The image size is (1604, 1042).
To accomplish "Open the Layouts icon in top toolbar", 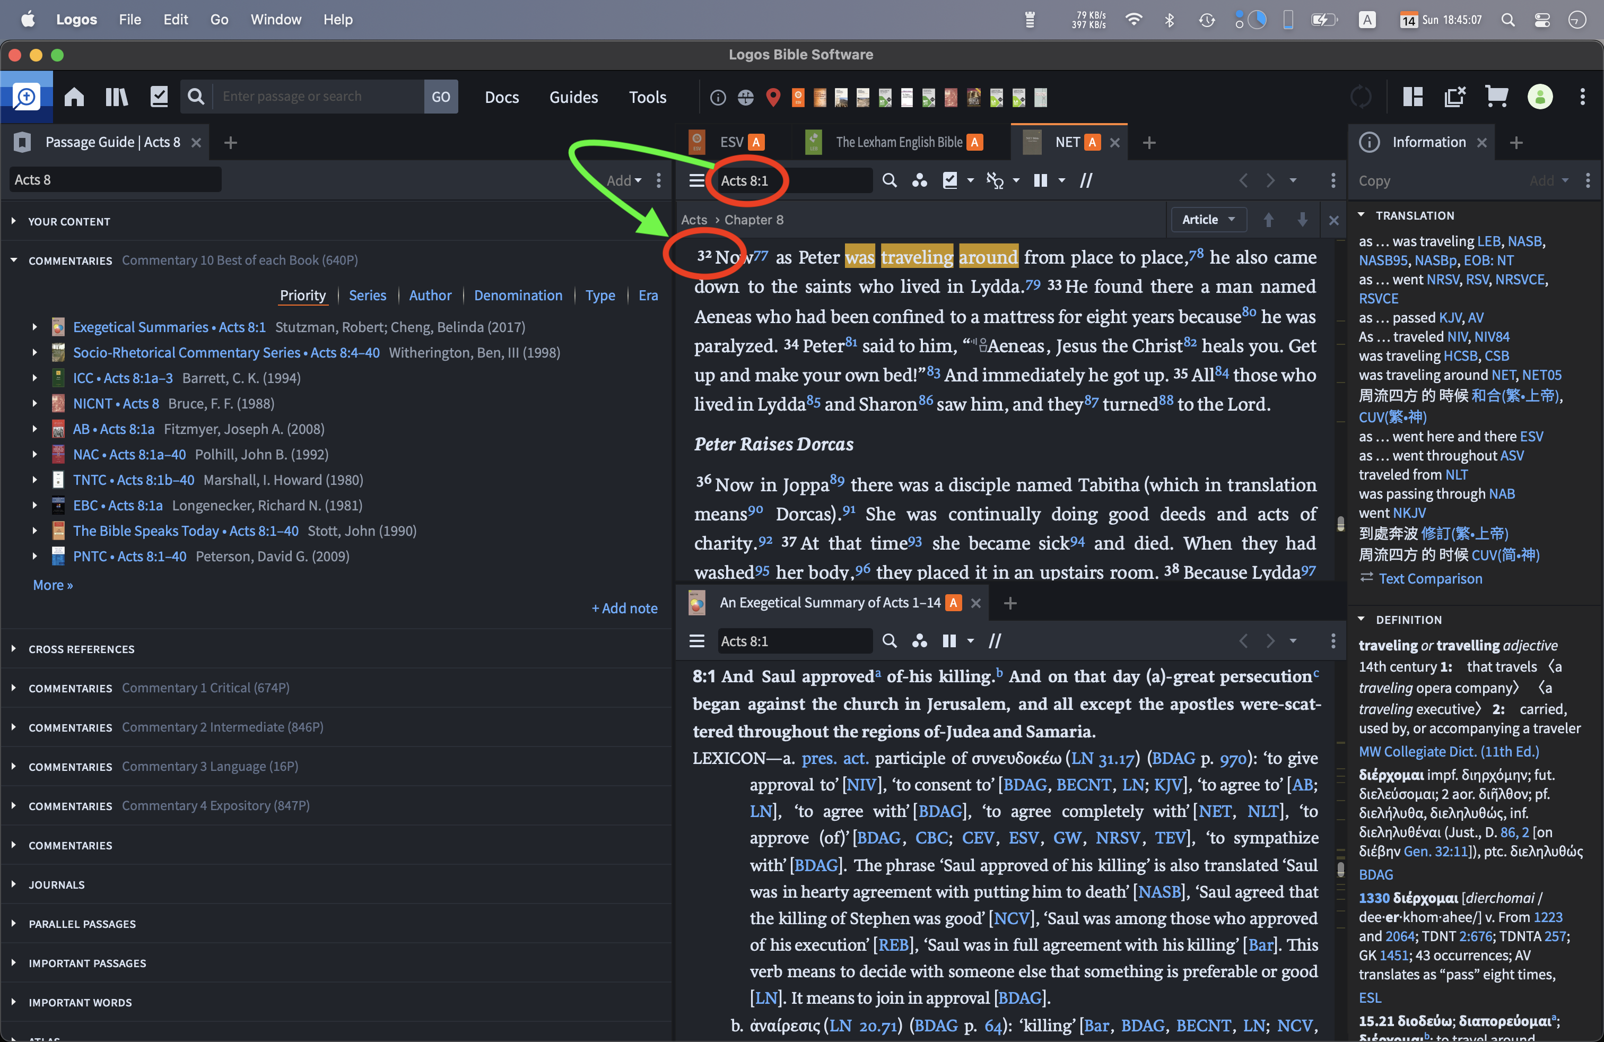I will pos(1413,97).
